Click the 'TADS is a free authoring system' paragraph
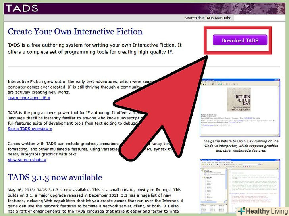The image size is (289, 216). [94, 49]
